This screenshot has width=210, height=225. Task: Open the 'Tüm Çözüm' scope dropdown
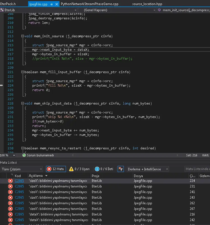click(22, 169)
